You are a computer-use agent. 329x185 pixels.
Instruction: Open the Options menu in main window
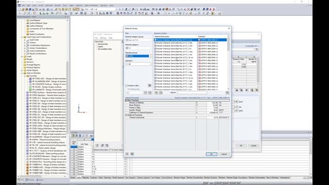point(79,6)
